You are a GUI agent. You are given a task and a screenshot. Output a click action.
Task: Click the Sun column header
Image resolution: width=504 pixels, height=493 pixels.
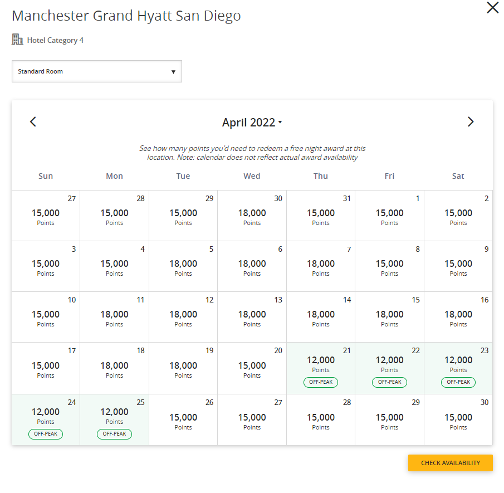(x=46, y=176)
